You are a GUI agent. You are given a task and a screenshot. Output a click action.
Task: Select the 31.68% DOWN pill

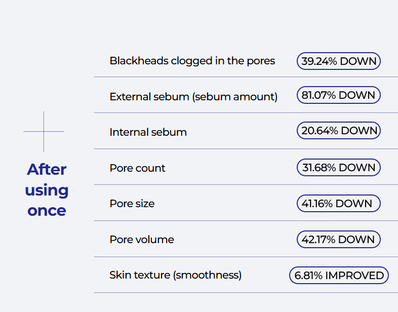point(339,167)
